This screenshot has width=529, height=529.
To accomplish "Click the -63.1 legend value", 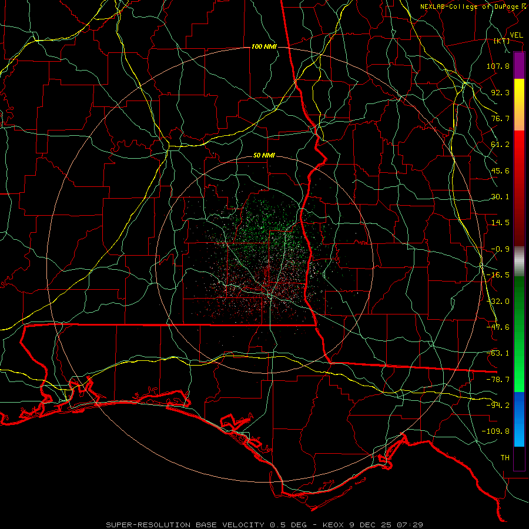I will [498, 353].
